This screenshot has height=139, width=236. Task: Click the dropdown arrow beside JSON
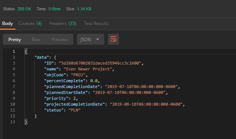point(98,40)
